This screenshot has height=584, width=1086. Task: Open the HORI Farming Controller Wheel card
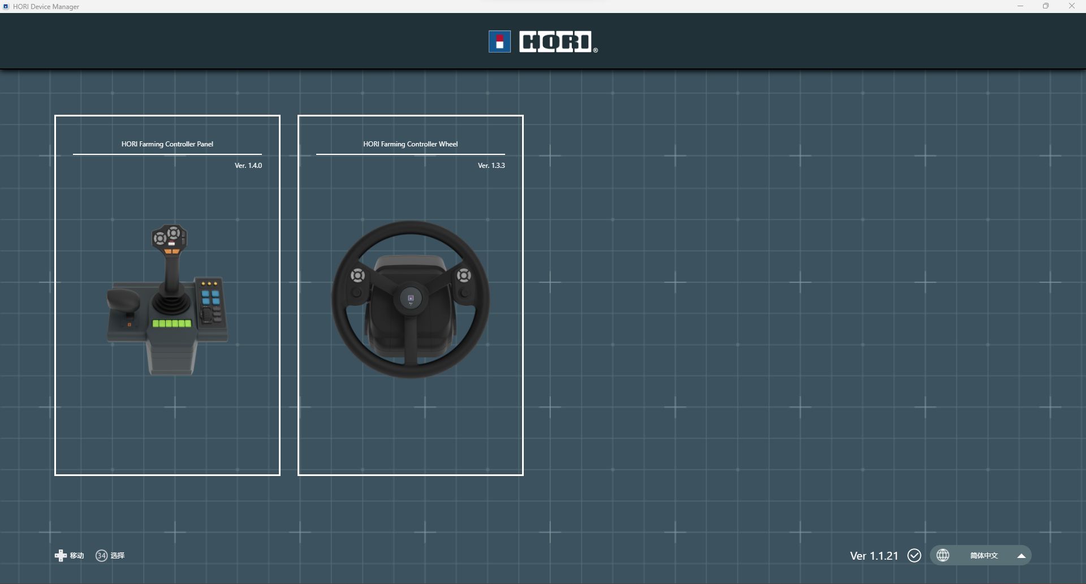(411, 295)
